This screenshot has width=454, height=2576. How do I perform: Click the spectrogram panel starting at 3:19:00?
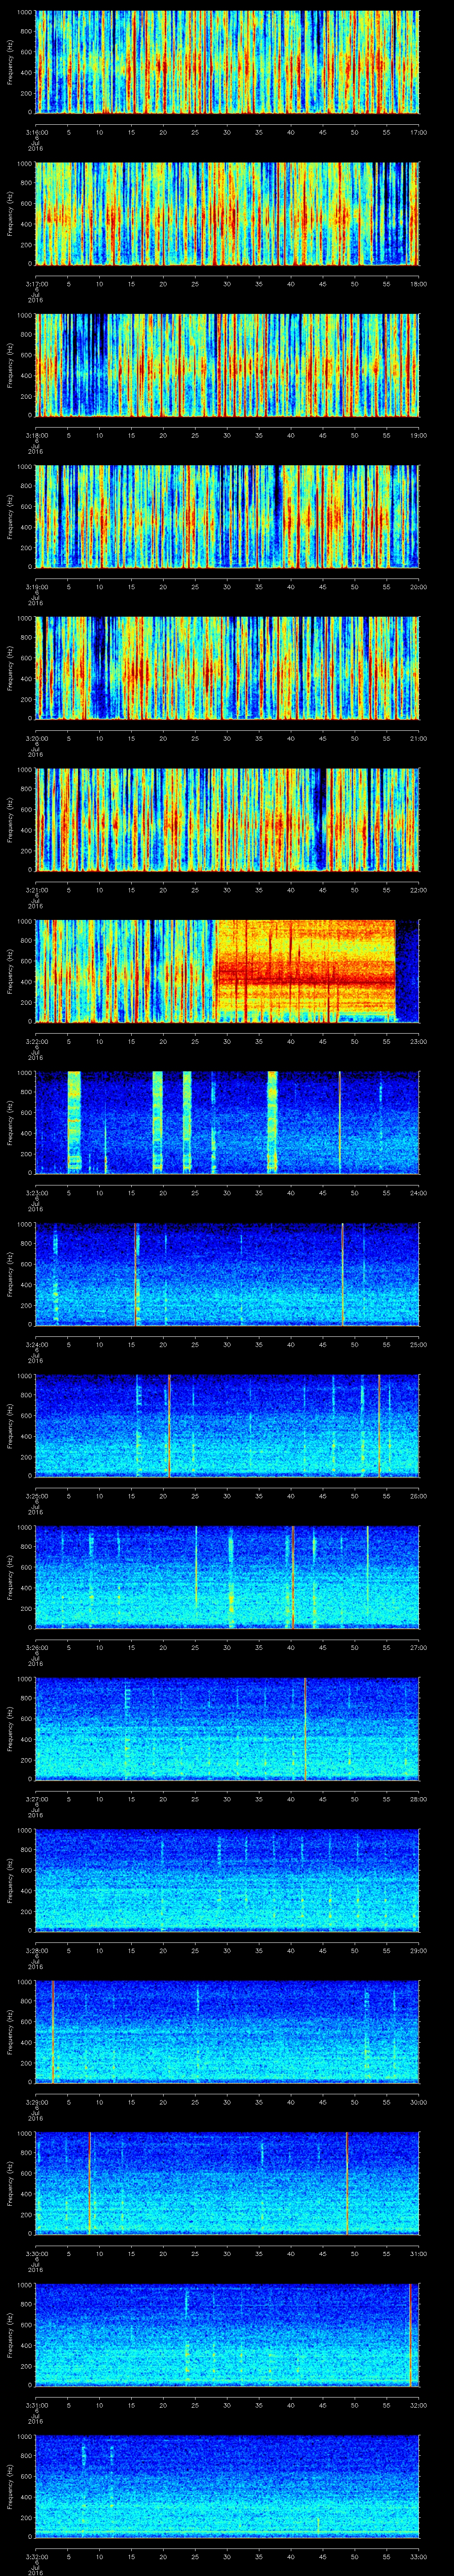pyautogui.click(x=227, y=517)
